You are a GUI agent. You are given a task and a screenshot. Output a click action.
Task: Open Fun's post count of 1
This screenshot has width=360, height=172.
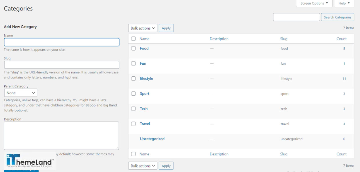[x=344, y=64]
